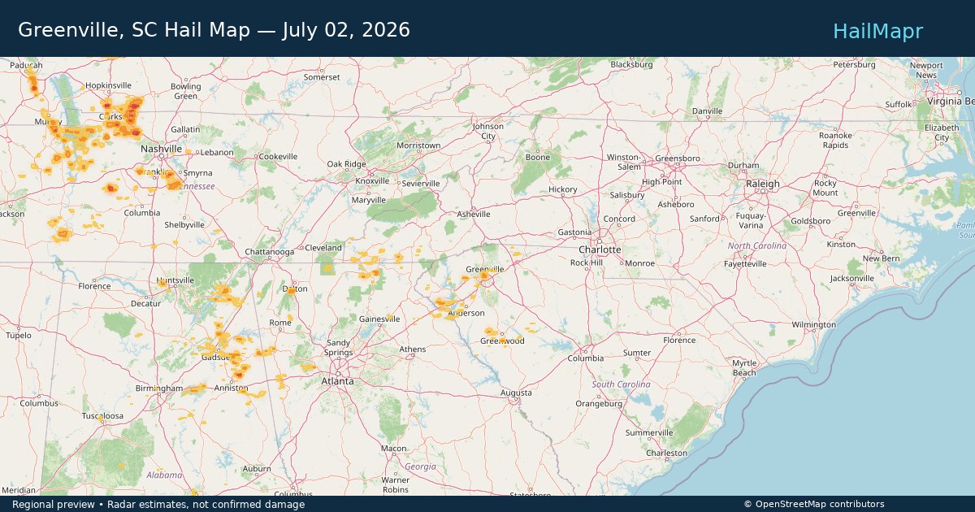
Task: Click the Petersburg city label
Action: [x=854, y=64]
